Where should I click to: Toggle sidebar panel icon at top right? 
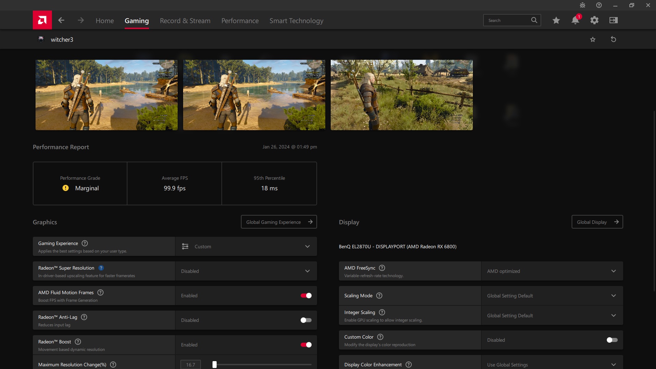coord(613,20)
